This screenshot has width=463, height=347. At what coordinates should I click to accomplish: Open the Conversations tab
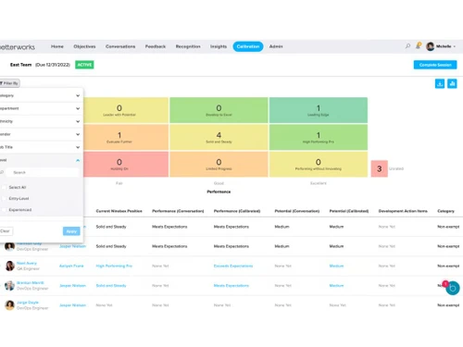tap(120, 46)
